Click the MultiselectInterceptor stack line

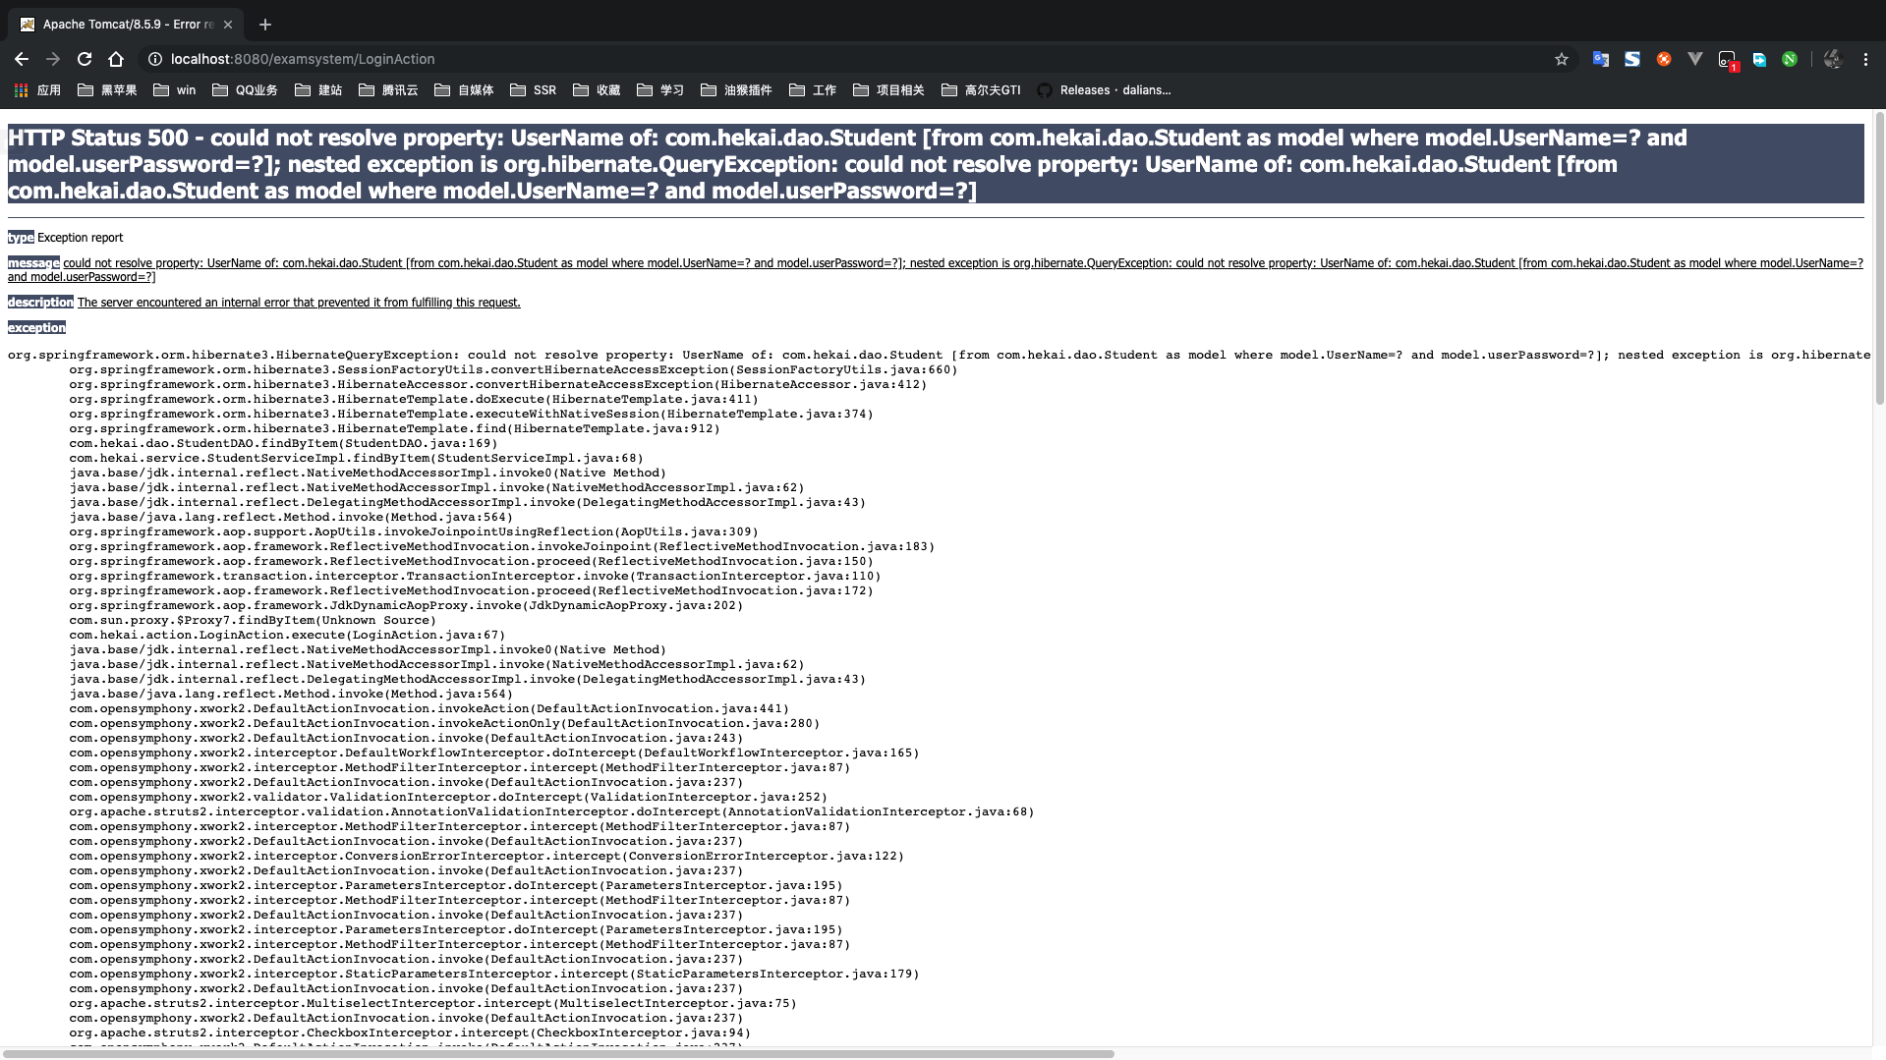(432, 1004)
